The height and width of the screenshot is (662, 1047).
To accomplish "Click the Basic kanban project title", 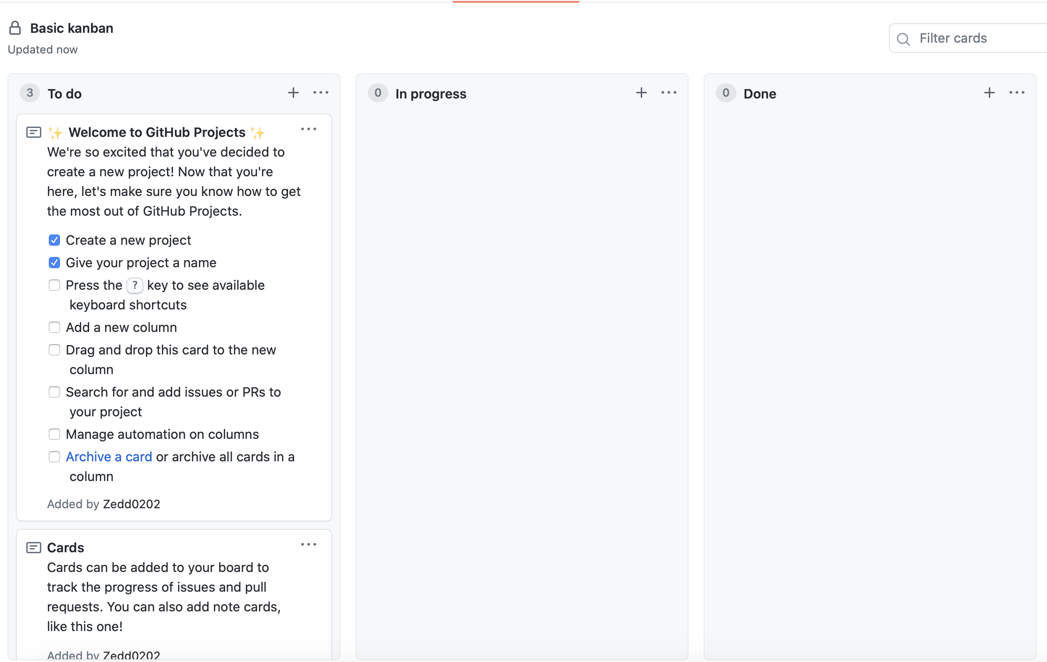I will click(72, 28).
